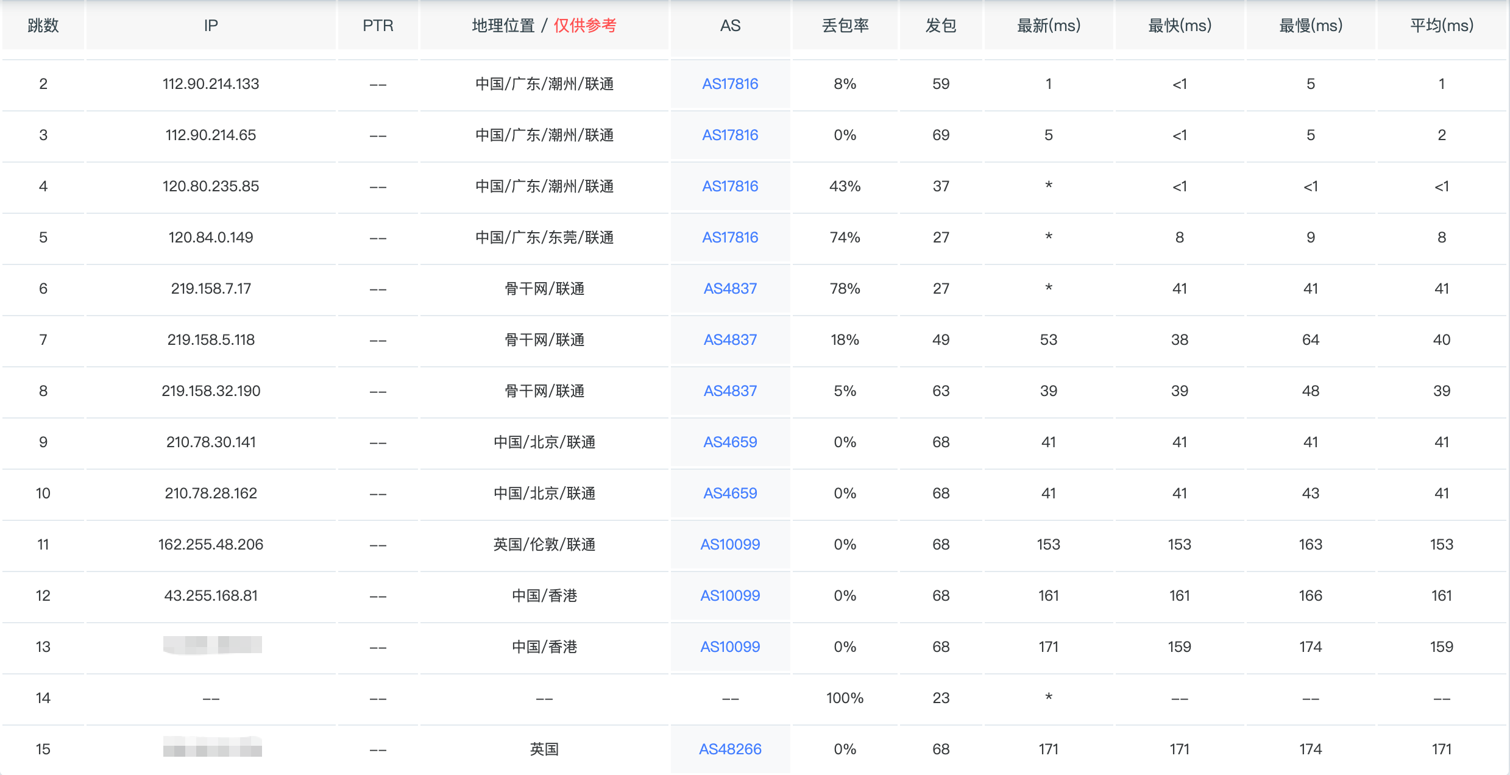Click AS4837 link for 219.158.5.118

(x=730, y=340)
